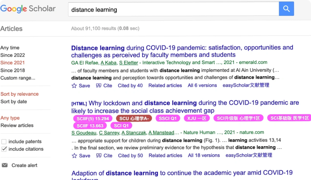This screenshot has width=311, height=180.
Task: Show only Review articles
Action: tap(17, 125)
